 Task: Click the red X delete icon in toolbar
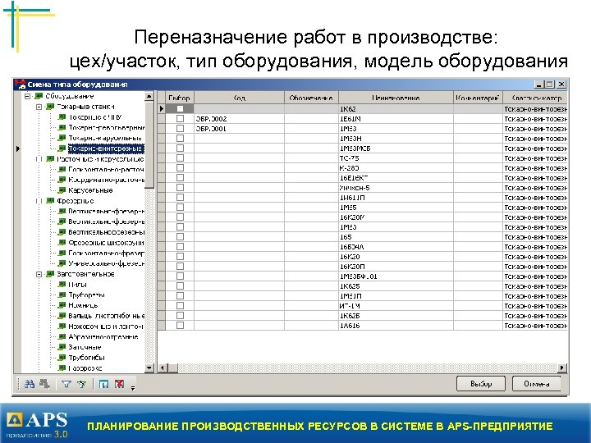119,384
